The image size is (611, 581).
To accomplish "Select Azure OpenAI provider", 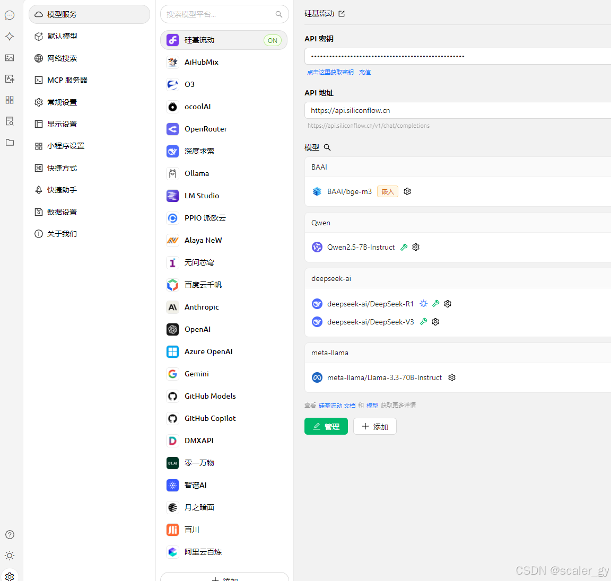I will [224, 351].
